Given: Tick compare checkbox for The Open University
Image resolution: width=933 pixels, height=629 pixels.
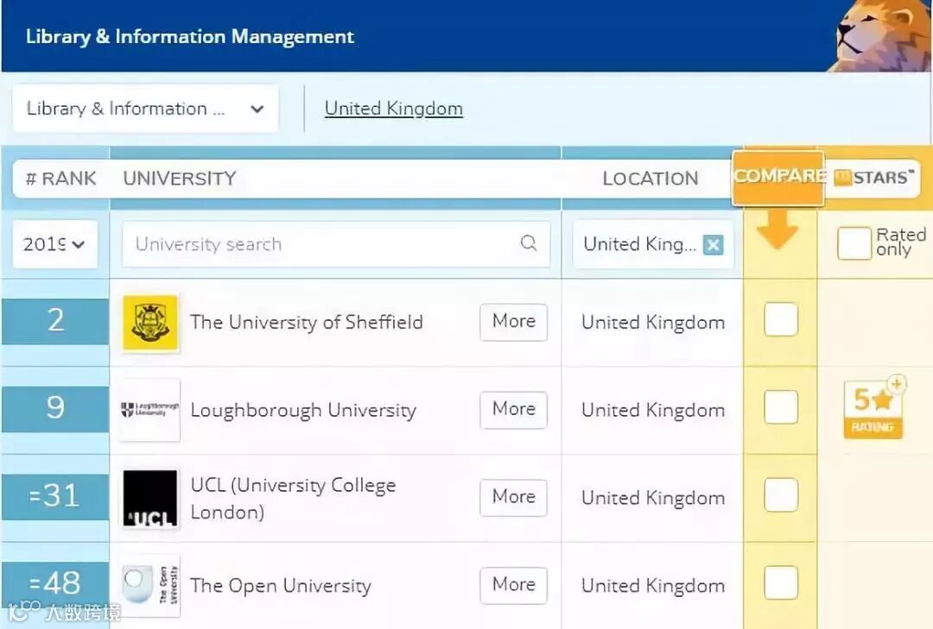Looking at the screenshot, I should [781, 582].
